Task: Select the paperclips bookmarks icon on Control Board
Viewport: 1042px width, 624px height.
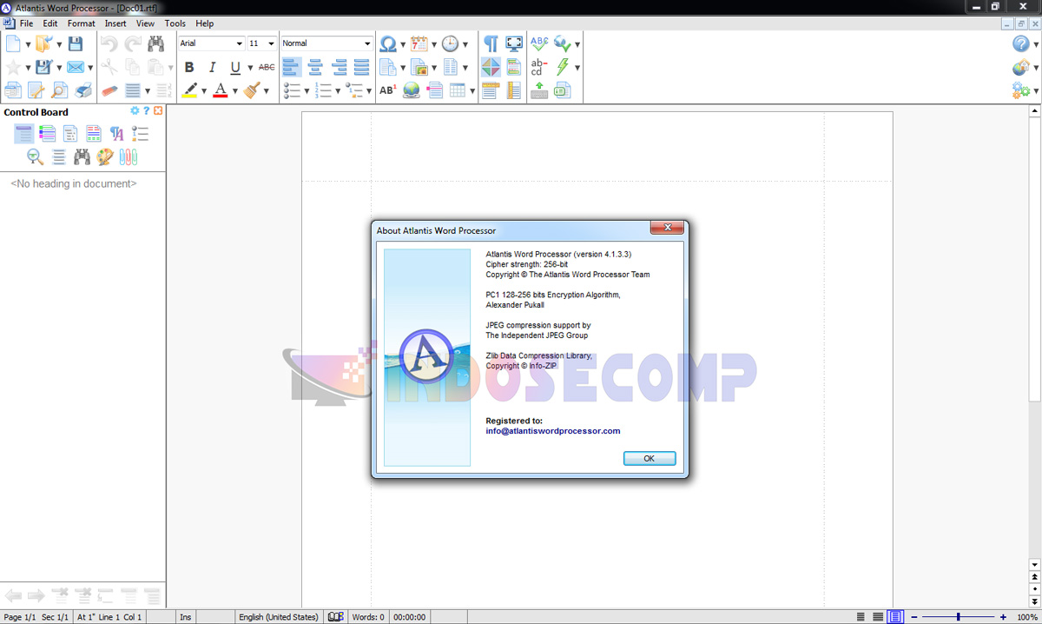Action: pyautogui.click(x=129, y=156)
